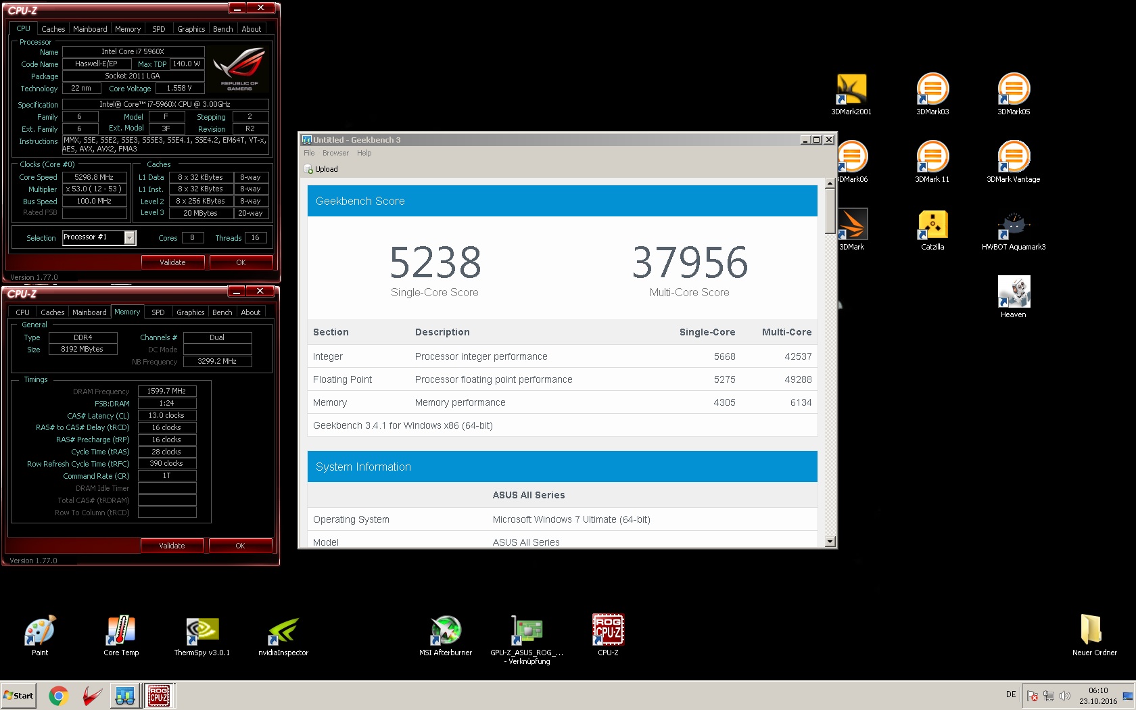Click the Geekbench vertical scrollbar thumb
The height and width of the screenshot is (710, 1136).
tap(830, 212)
